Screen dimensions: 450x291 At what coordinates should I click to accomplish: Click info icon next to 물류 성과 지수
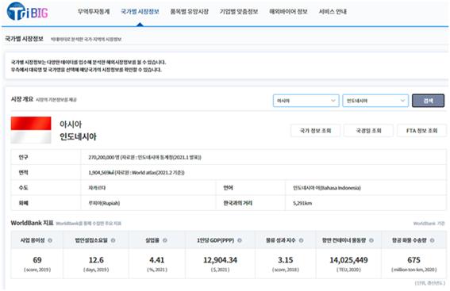[301, 240]
